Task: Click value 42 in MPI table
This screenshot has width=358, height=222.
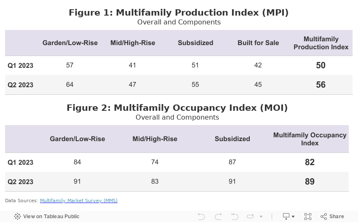Action: tap(258, 65)
